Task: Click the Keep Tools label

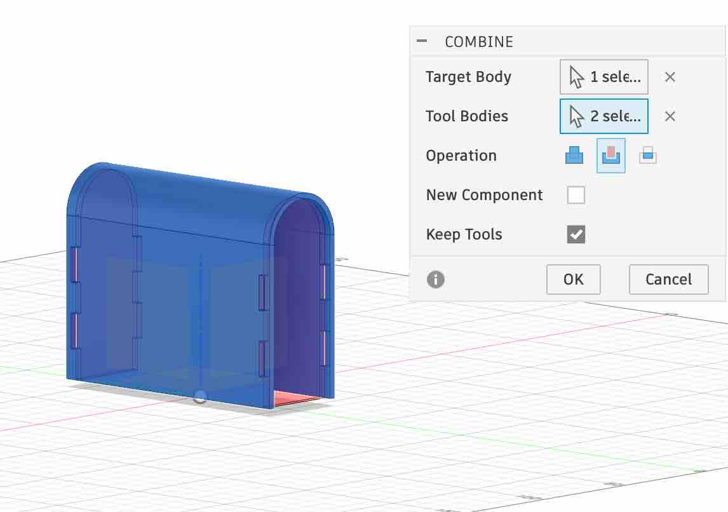Action: tap(464, 234)
